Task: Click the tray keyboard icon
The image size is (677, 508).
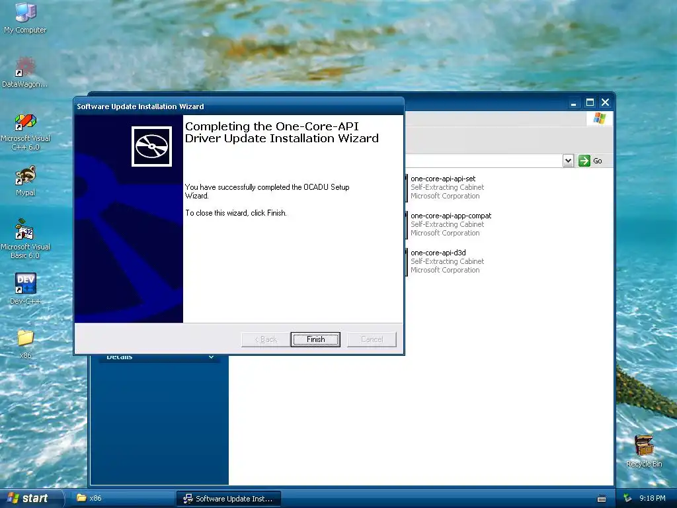Action: pyautogui.click(x=602, y=499)
